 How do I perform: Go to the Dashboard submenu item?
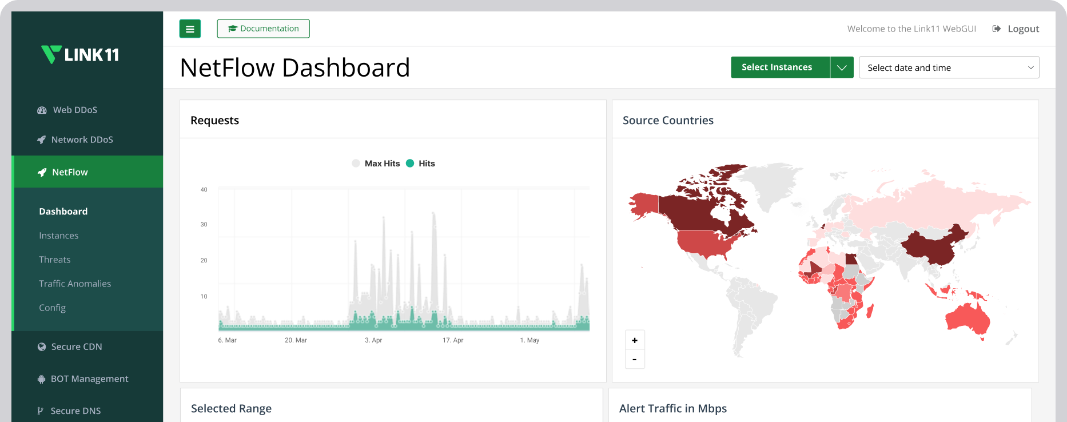pyautogui.click(x=63, y=211)
